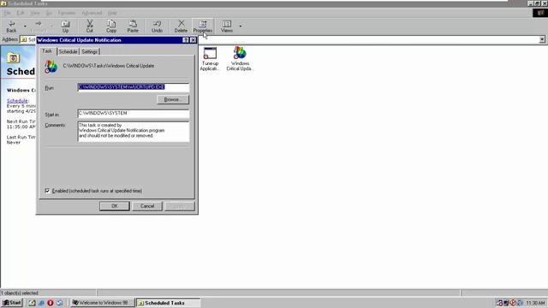Select the Task tab

coord(47,51)
